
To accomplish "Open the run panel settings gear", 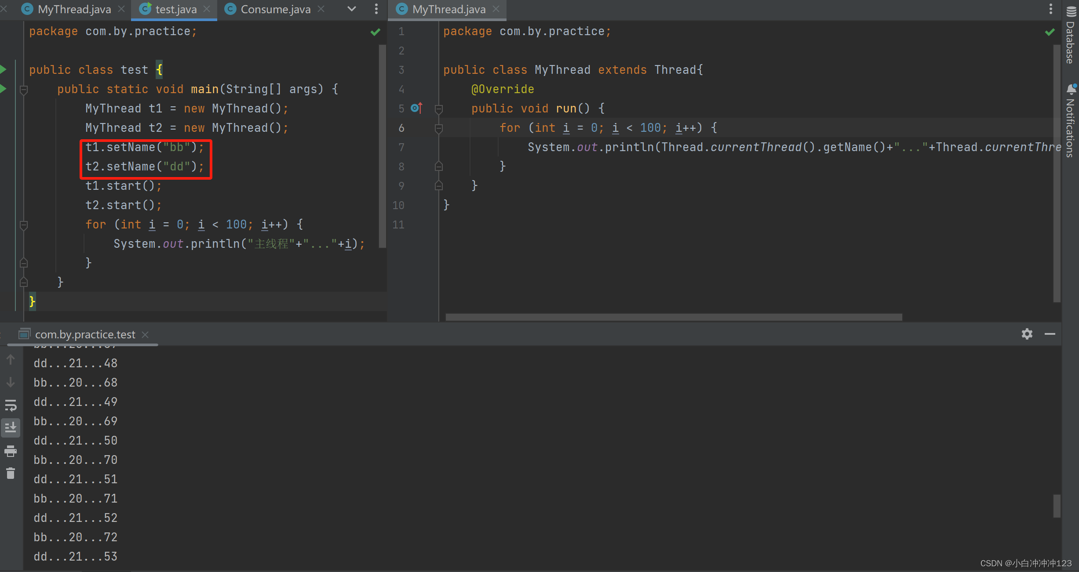I will point(1027,334).
